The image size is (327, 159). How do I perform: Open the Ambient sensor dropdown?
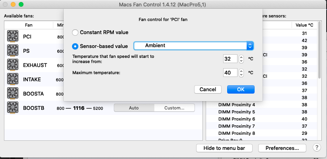[193, 46]
